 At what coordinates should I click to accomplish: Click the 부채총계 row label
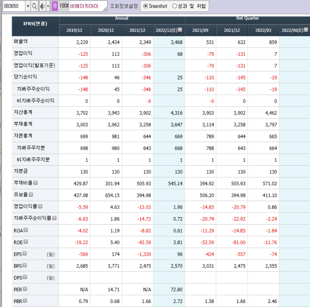tap(23, 124)
